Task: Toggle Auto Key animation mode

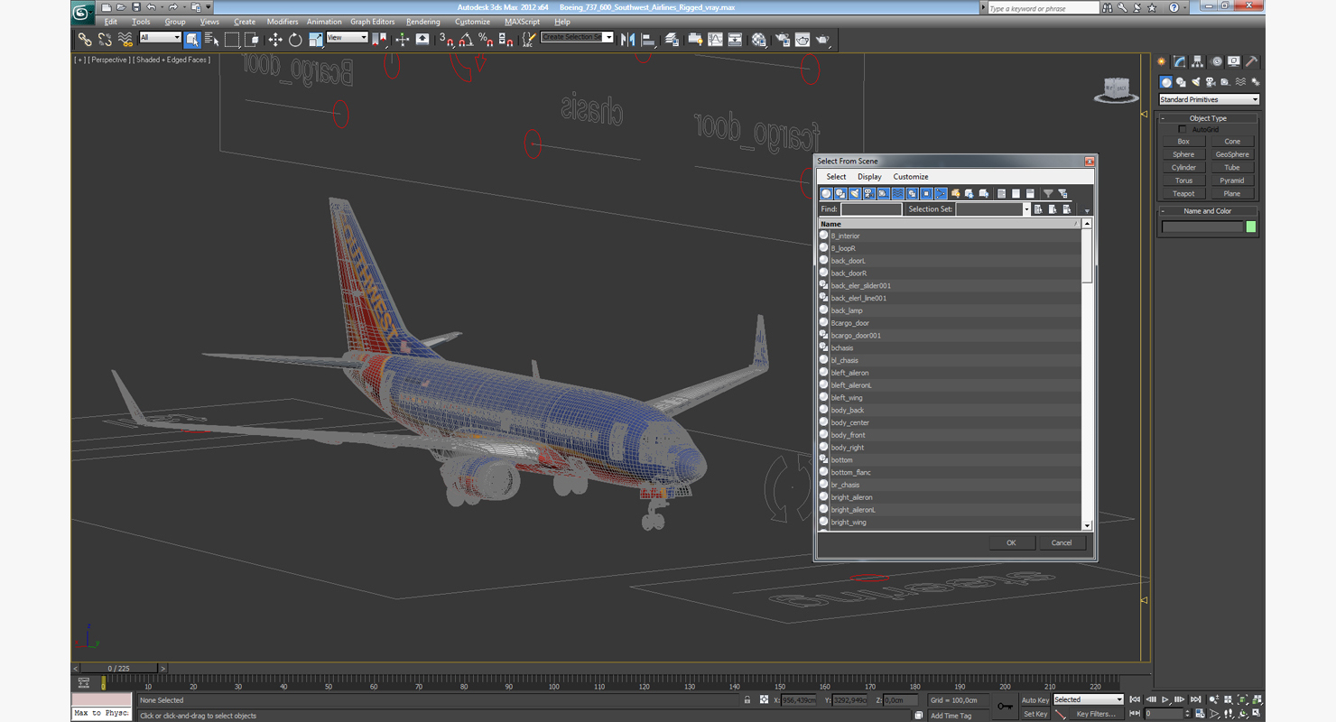Action: pyautogui.click(x=1034, y=699)
